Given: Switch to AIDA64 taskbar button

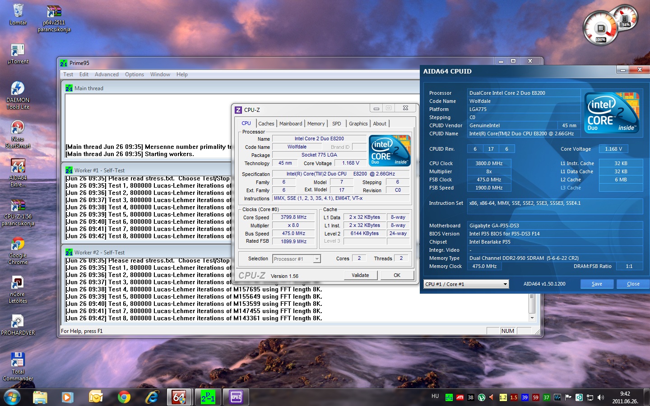Looking at the screenshot, I should pos(180,397).
